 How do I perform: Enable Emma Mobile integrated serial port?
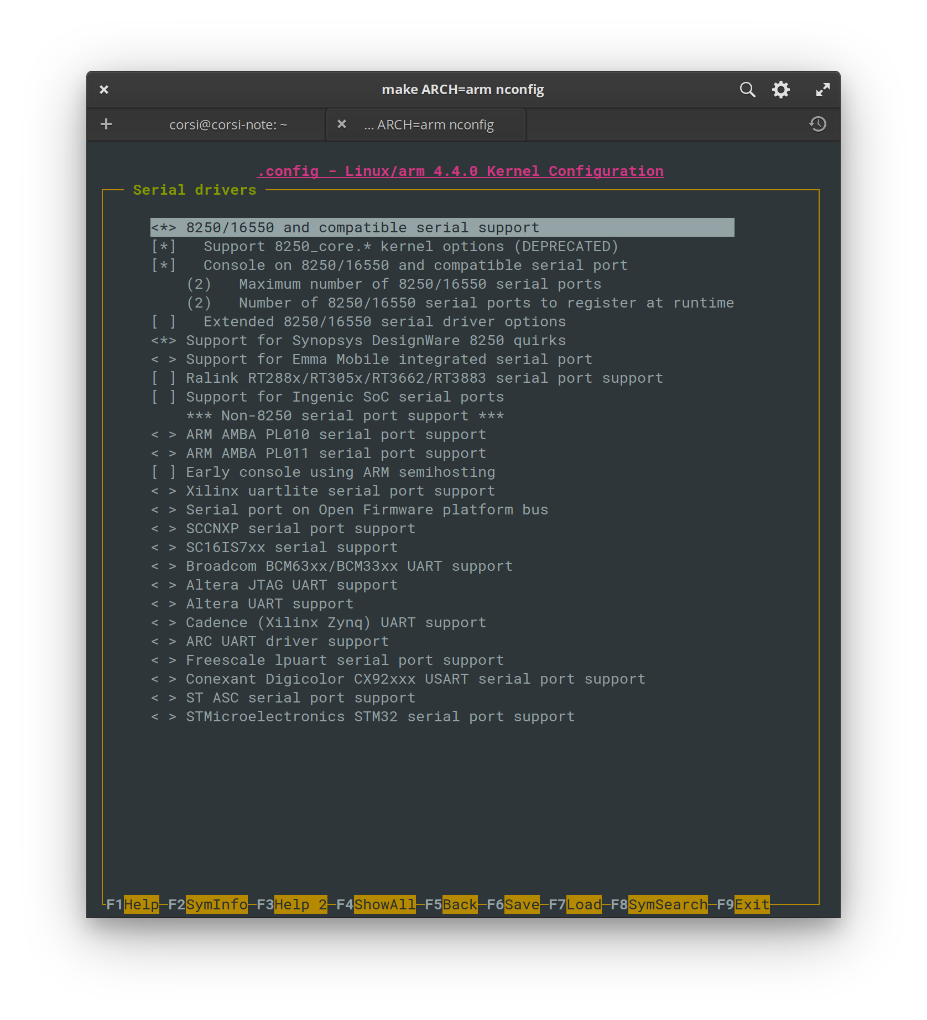164,360
